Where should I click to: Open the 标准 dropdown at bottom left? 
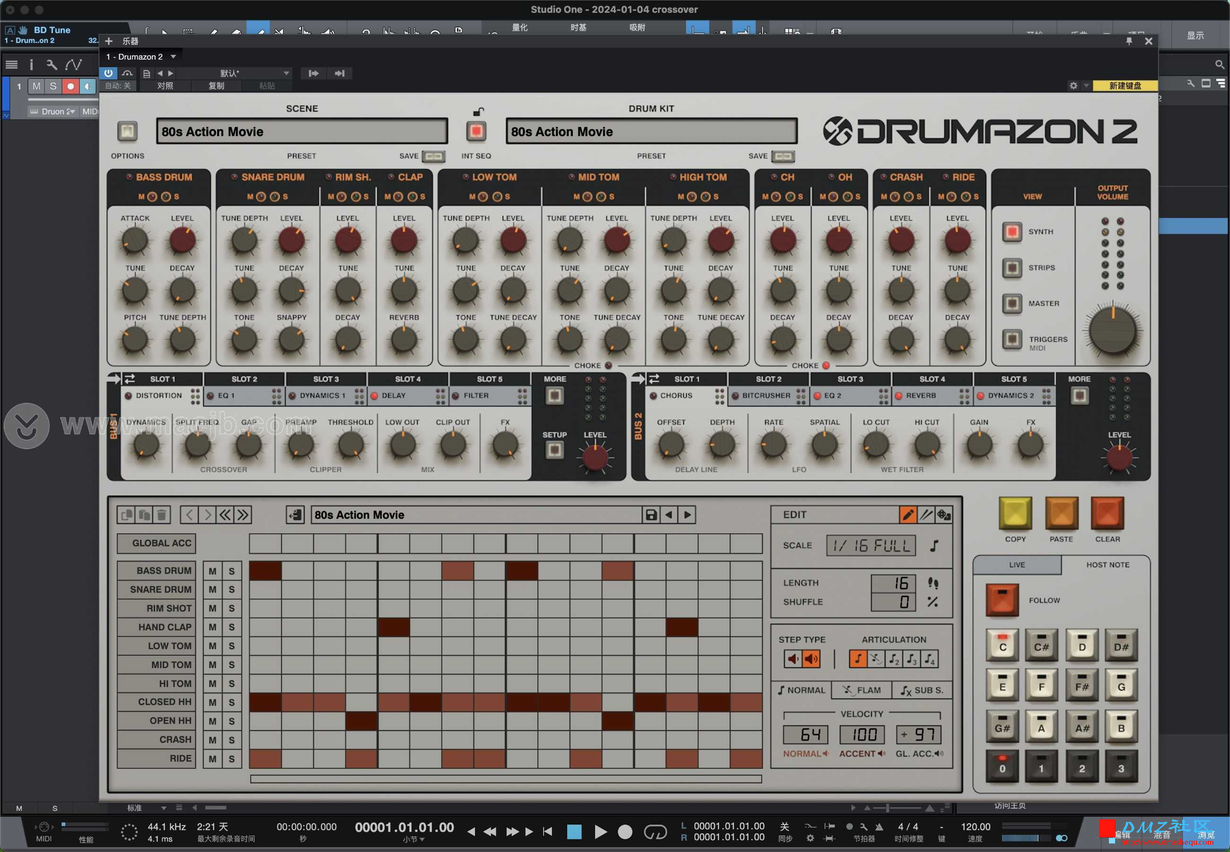[147, 808]
